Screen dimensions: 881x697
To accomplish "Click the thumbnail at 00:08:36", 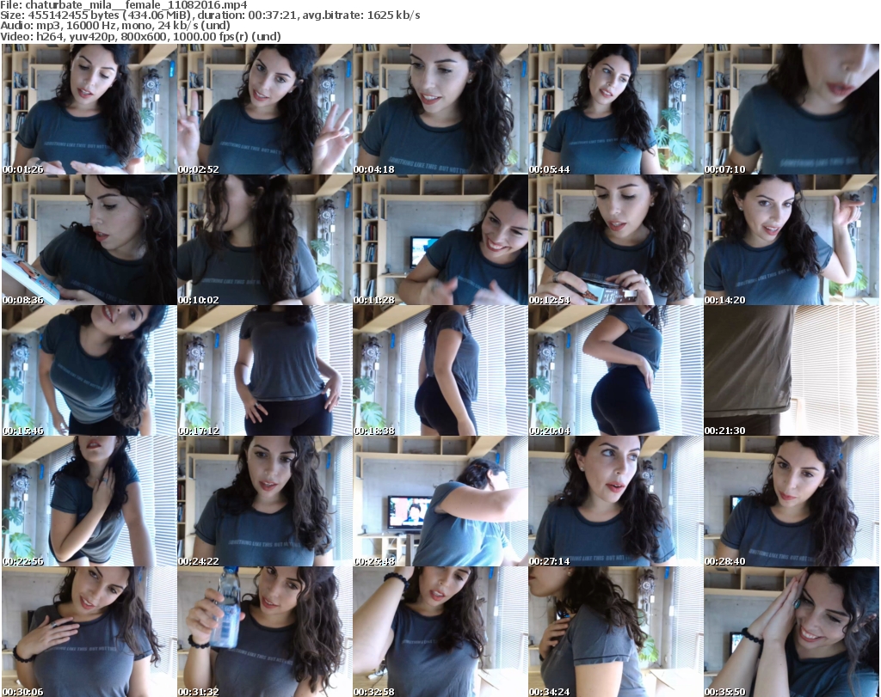I will (x=89, y=240).
